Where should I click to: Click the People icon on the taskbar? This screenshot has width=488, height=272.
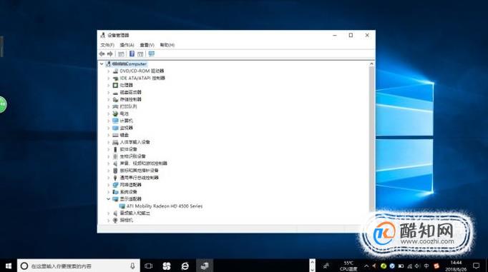coord(326,266)
